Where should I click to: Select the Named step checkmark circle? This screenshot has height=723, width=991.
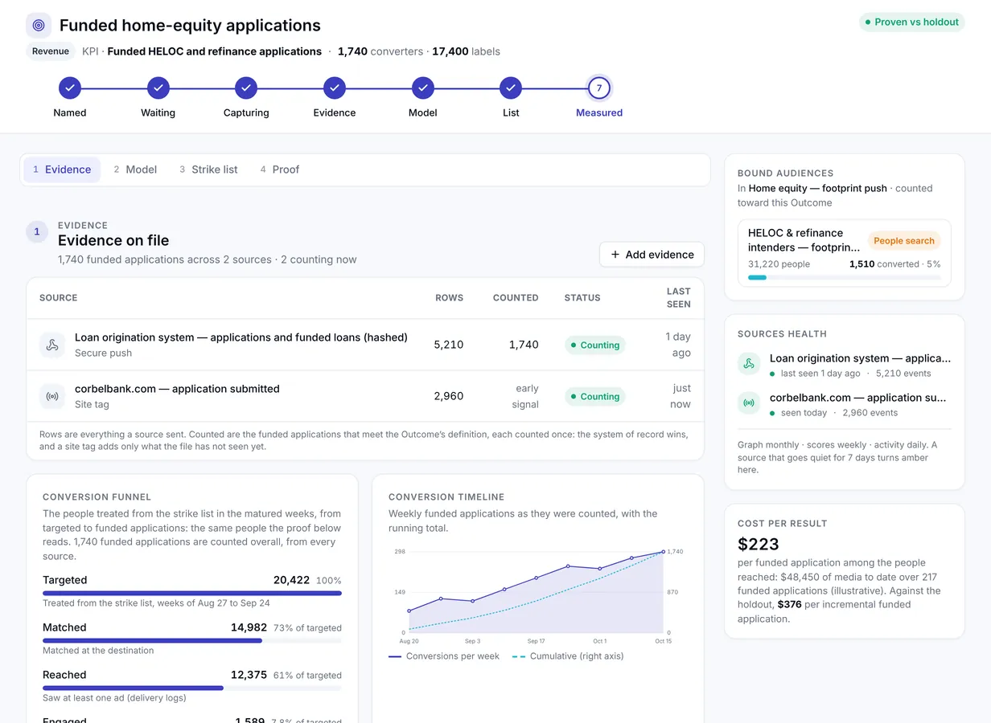click(70, 88)
